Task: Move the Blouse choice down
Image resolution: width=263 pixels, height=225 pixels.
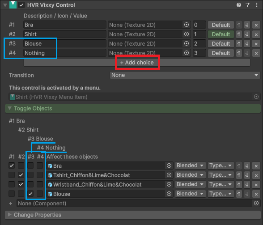Action: click(247, 44)
